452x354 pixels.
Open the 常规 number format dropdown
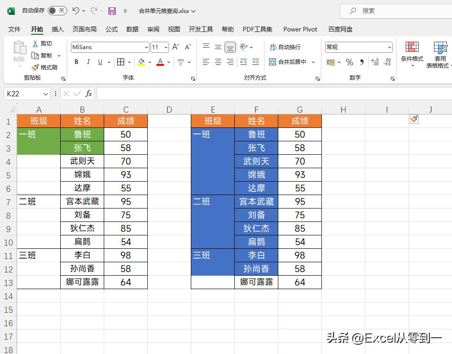389,47
